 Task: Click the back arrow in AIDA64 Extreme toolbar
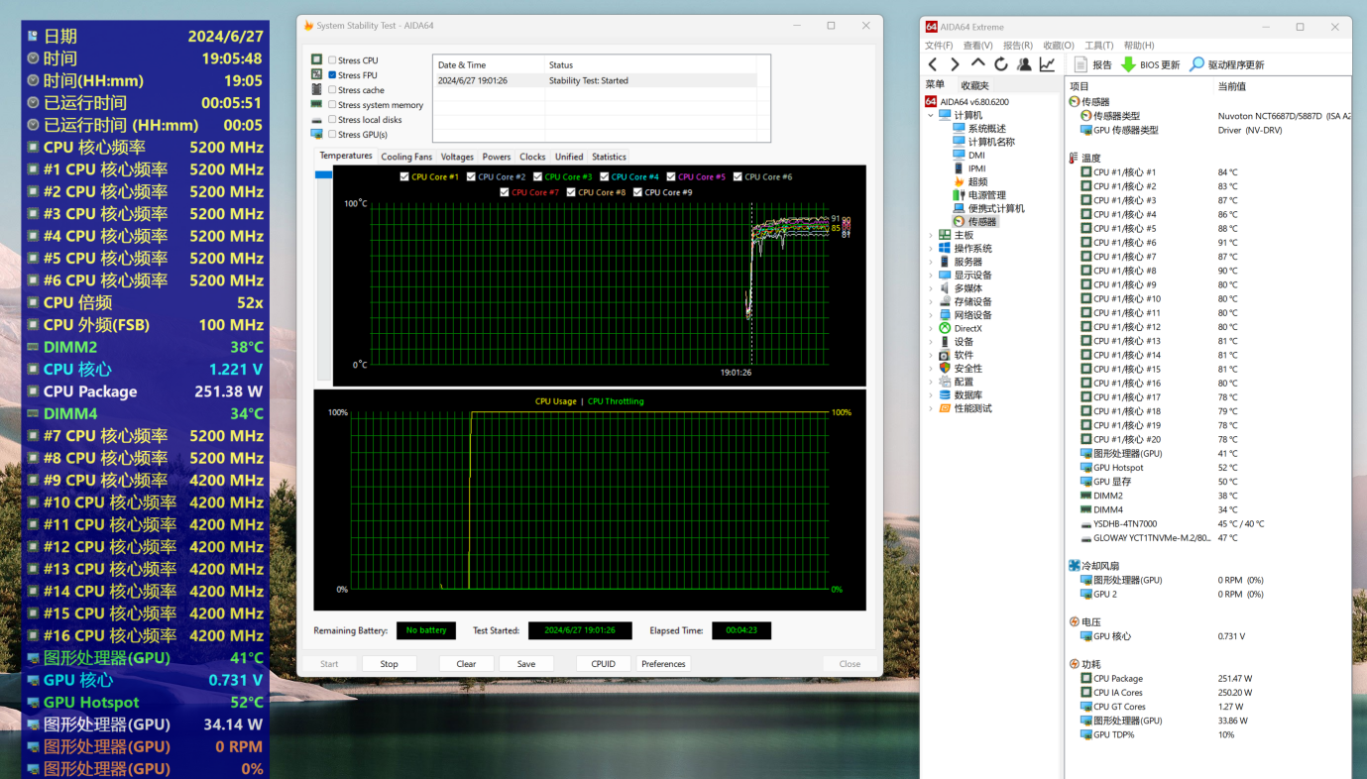(x=932, y=64)
